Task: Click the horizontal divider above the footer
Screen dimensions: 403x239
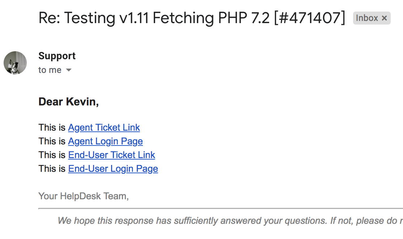Action: pyautogui.click(x=217, y=208)
